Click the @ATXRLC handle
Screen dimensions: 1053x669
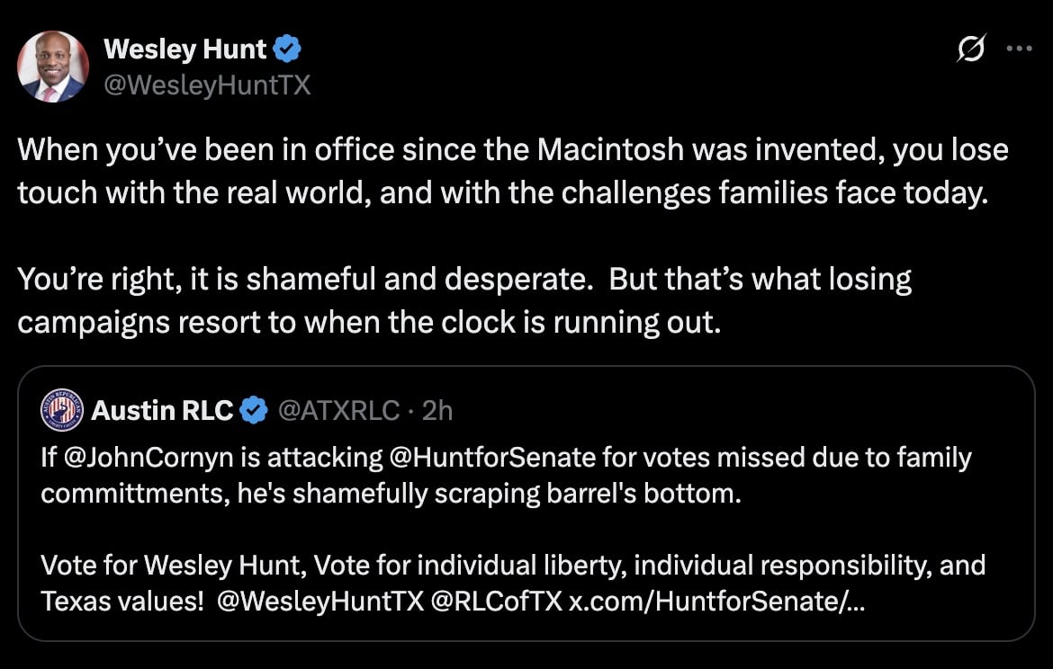pos(338,411)
